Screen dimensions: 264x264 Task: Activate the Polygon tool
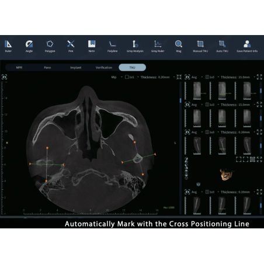(50, 46)
